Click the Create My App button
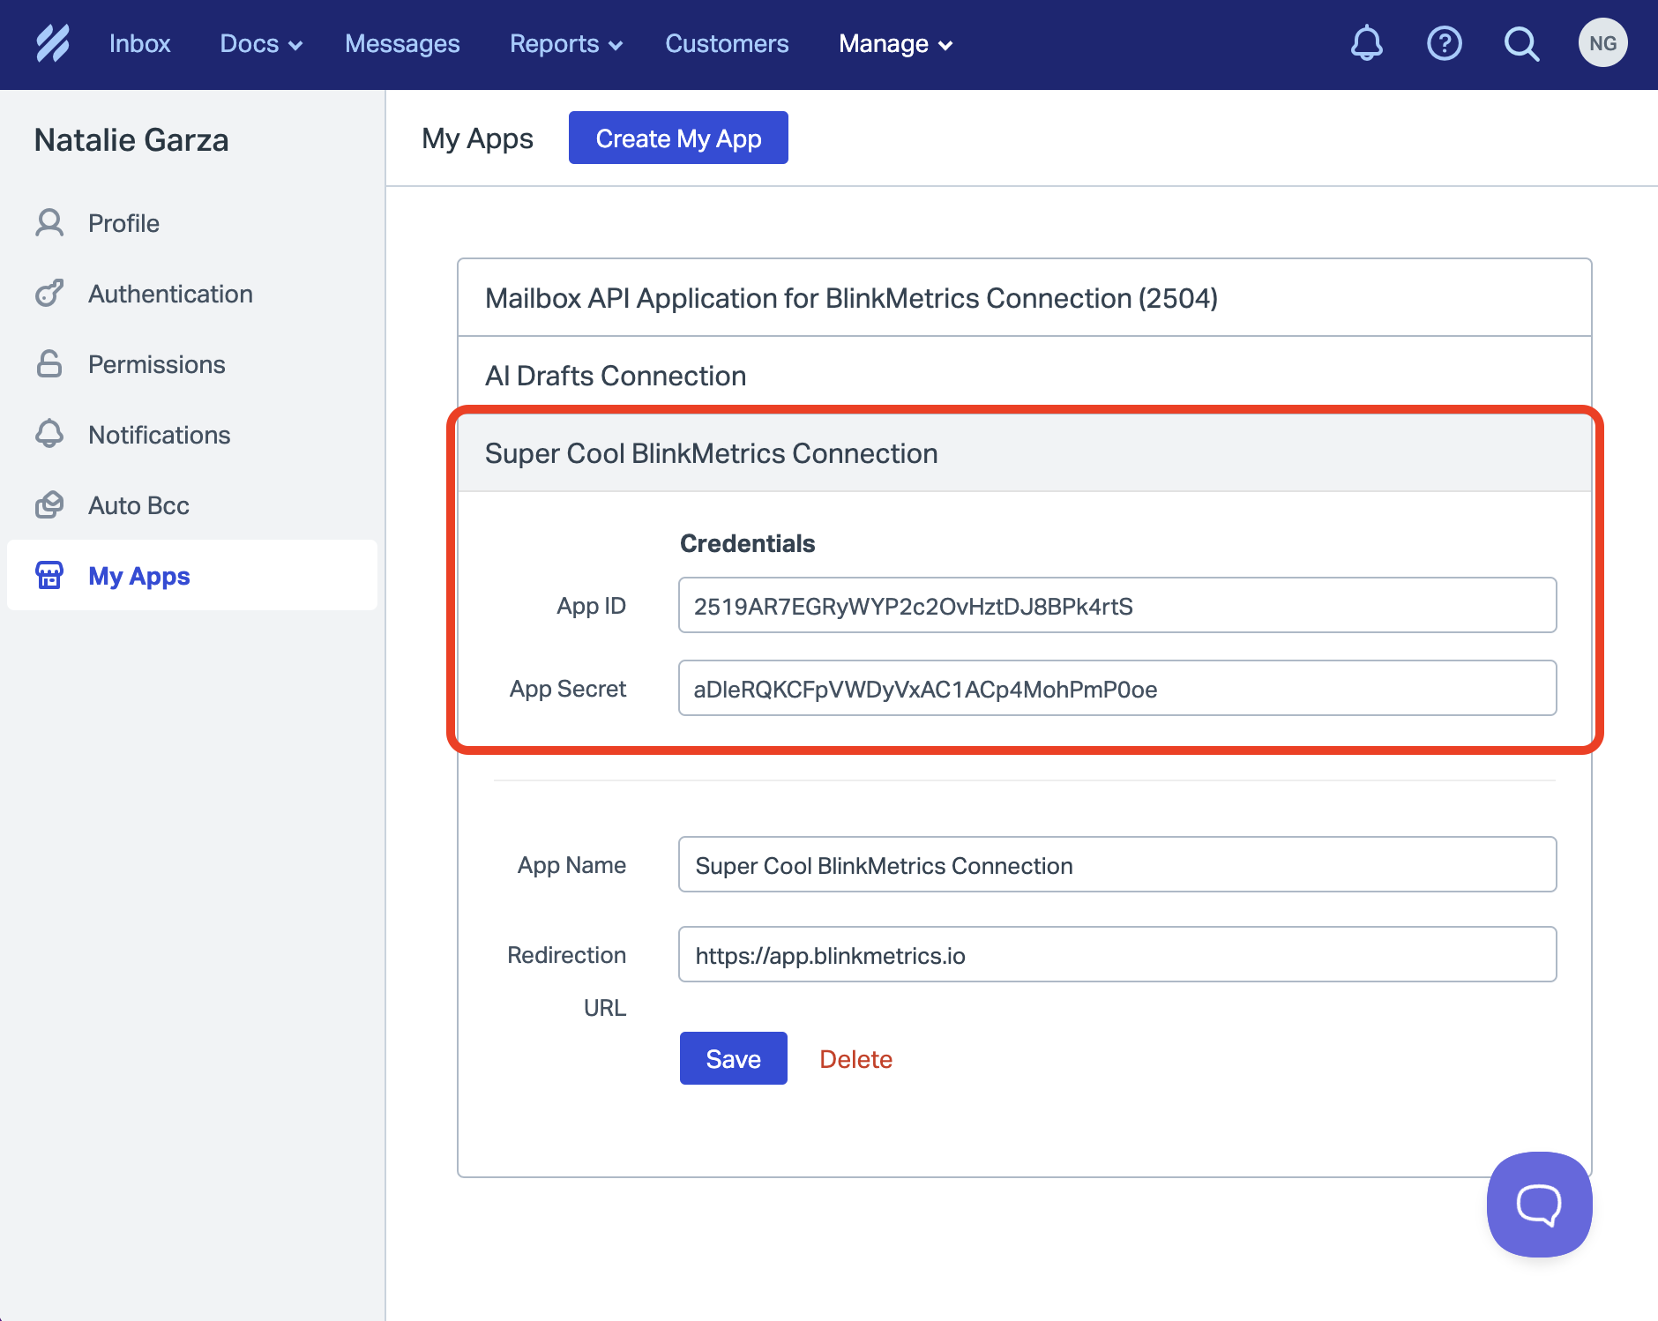The image size is (1658, 1321). [677, 138]
